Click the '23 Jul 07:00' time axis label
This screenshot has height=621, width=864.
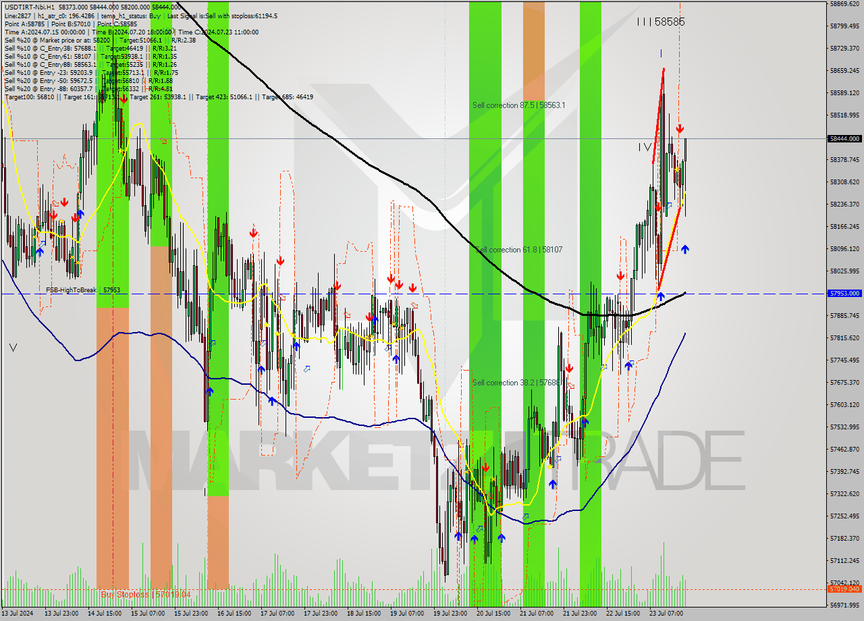tap(666, 614)
